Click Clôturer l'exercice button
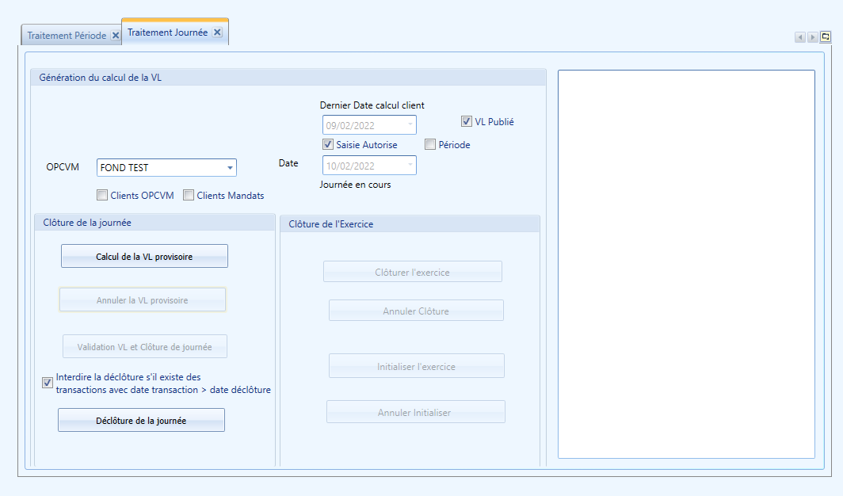The width and height of the screenshot is (843, 496). [x=412, y=272]
